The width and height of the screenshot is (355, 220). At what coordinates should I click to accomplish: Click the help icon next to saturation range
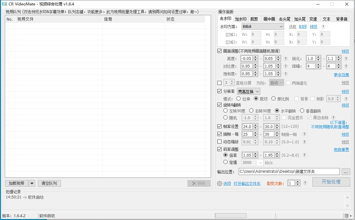(286, 74)
